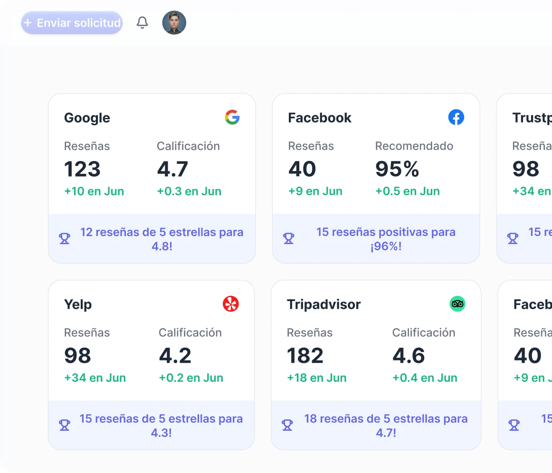552x473 pixels.
Task: Click the trophy icon in Yelp card
Action: pos(65,425)
